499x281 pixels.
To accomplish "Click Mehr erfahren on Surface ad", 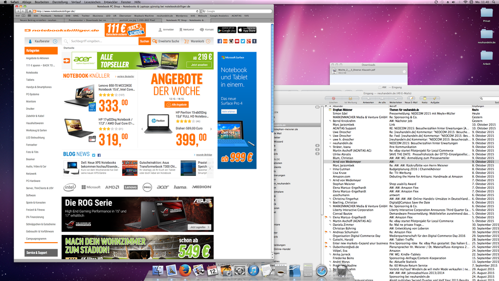I will 229,112.
